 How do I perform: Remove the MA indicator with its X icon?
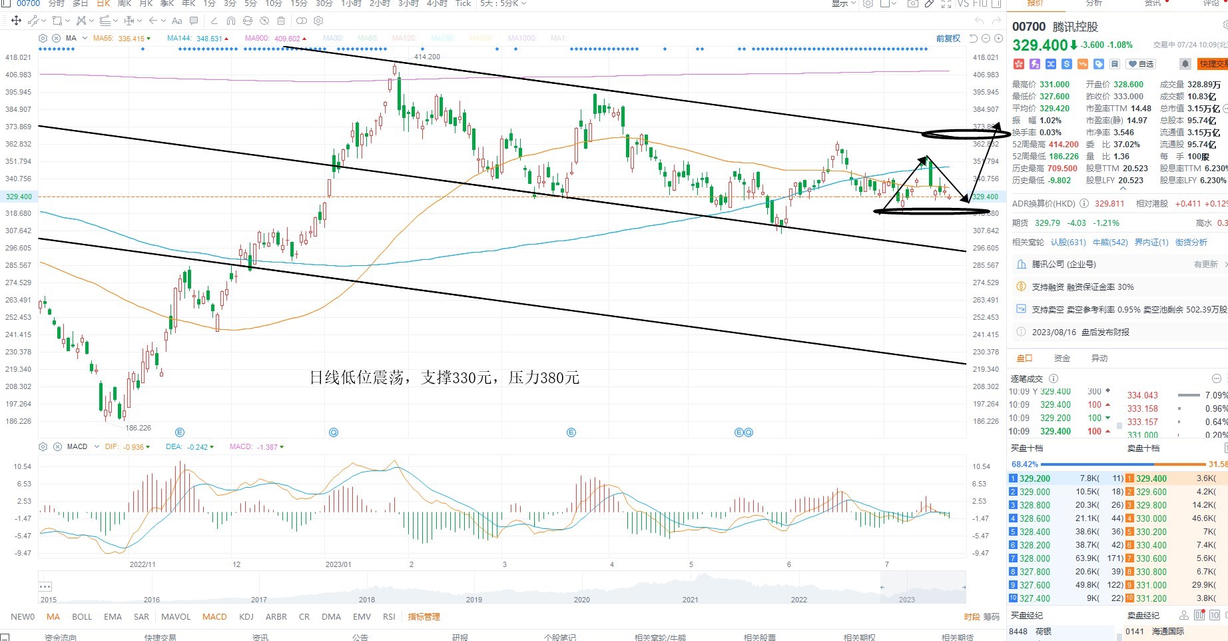(x=57, y=38)
